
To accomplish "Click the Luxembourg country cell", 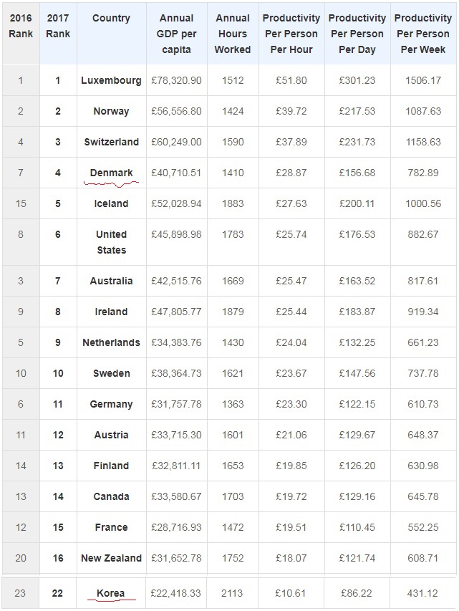I will [112, 81].
